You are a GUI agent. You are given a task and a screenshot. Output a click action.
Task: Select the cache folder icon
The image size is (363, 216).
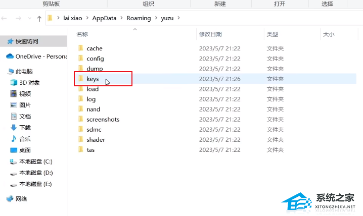(80, 48)
